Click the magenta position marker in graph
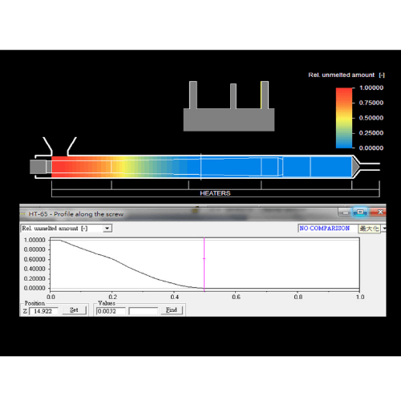This screenshot has width=401, height=401. (205, 265)
